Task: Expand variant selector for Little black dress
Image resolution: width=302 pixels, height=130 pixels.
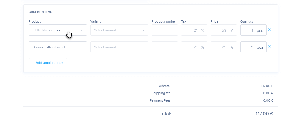Action: point(119,30)
